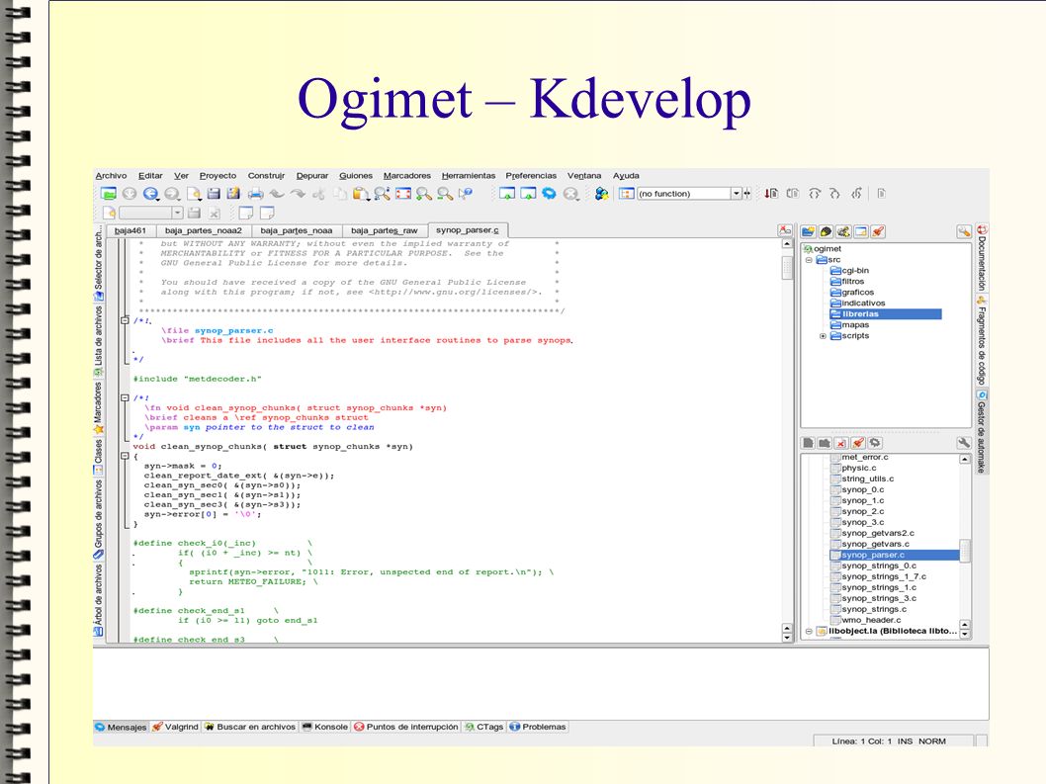Open the Mensajes bottom panel

pos(121,728)
